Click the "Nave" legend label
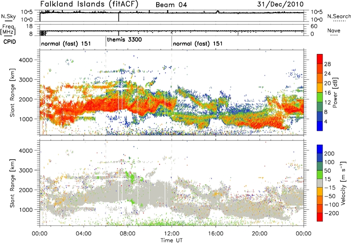Image resolution: width=351 pixels, height=243 pixels. coord(334,31)
